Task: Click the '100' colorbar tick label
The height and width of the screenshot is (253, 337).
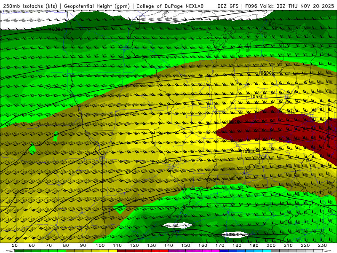Action: tap(100, 245)
